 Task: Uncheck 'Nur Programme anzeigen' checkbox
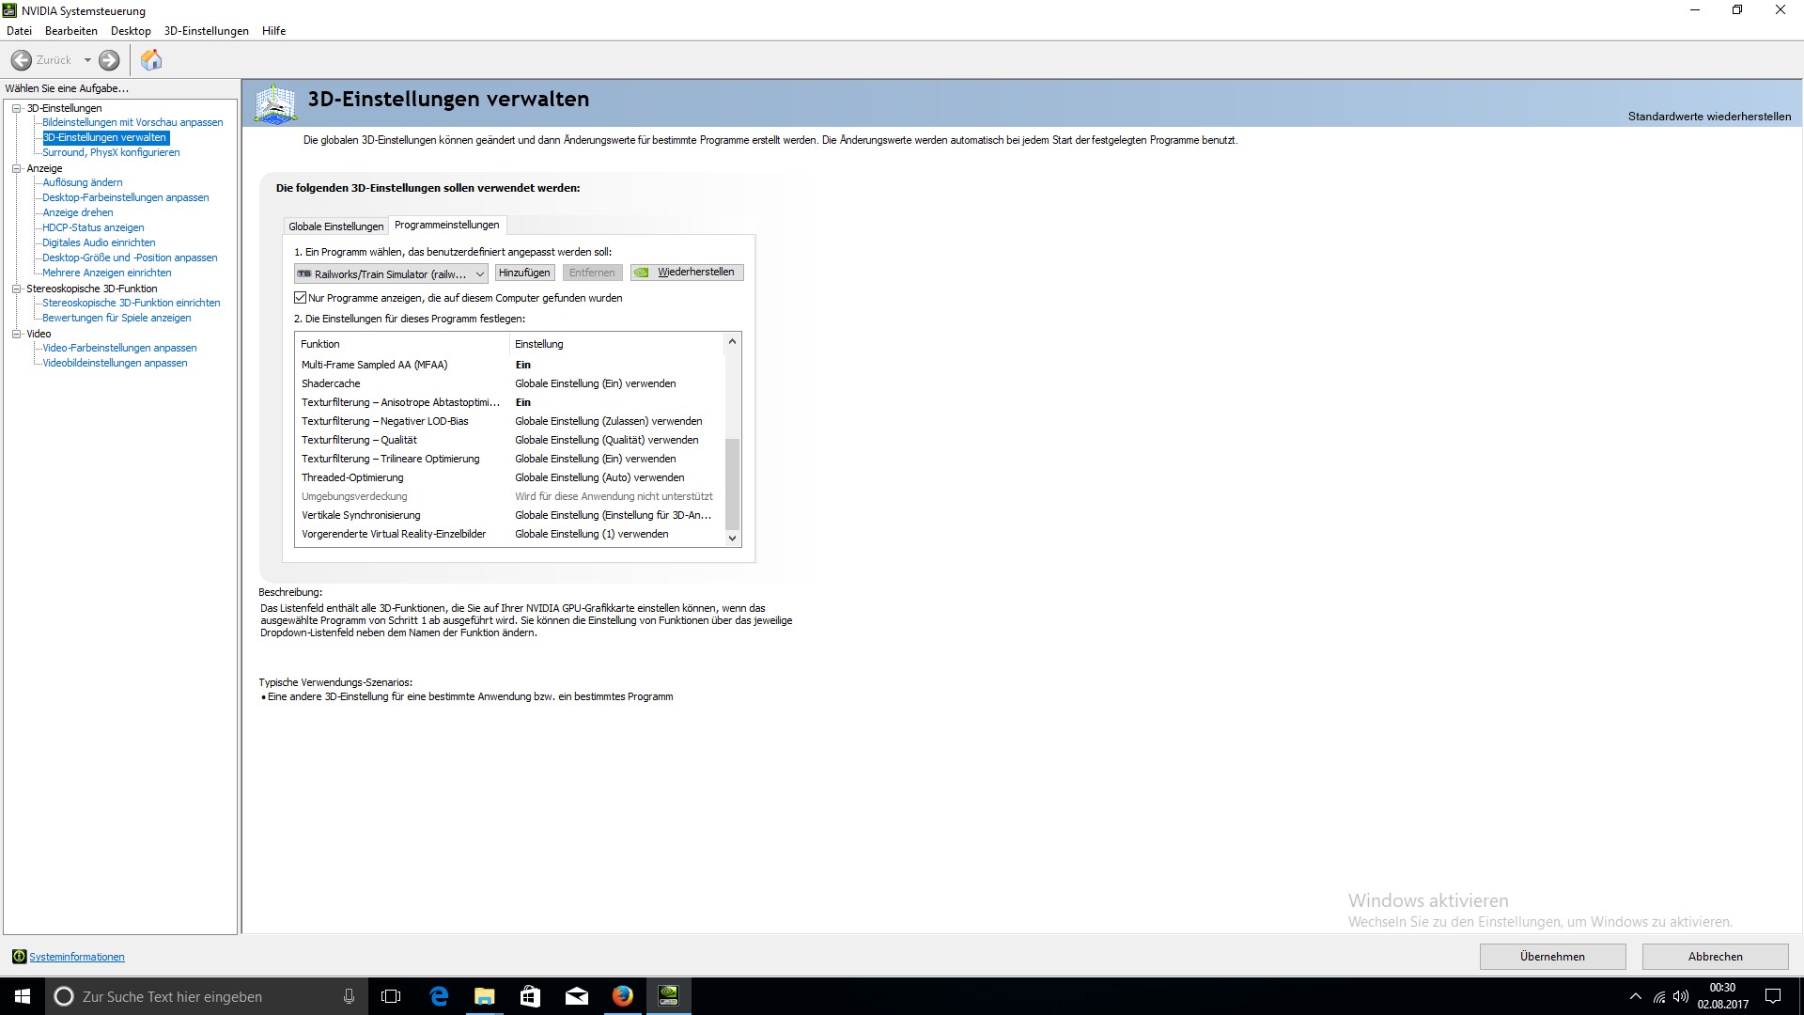tap(301, 298)
